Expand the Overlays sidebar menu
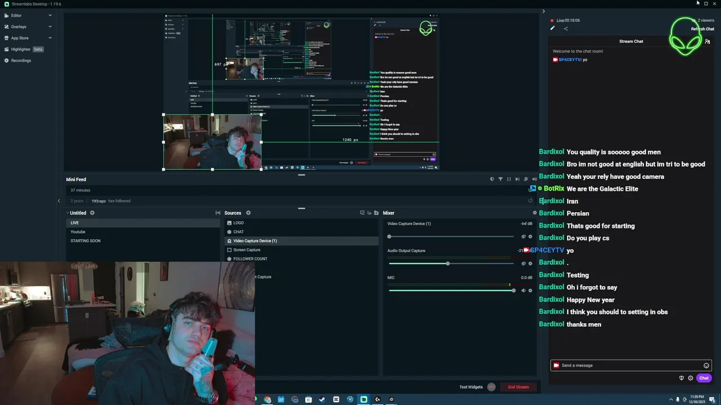721x405 pixels. click(50, 26)
